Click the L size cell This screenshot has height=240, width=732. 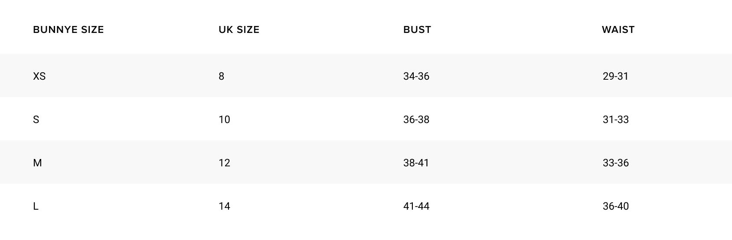tap(36, 206)
